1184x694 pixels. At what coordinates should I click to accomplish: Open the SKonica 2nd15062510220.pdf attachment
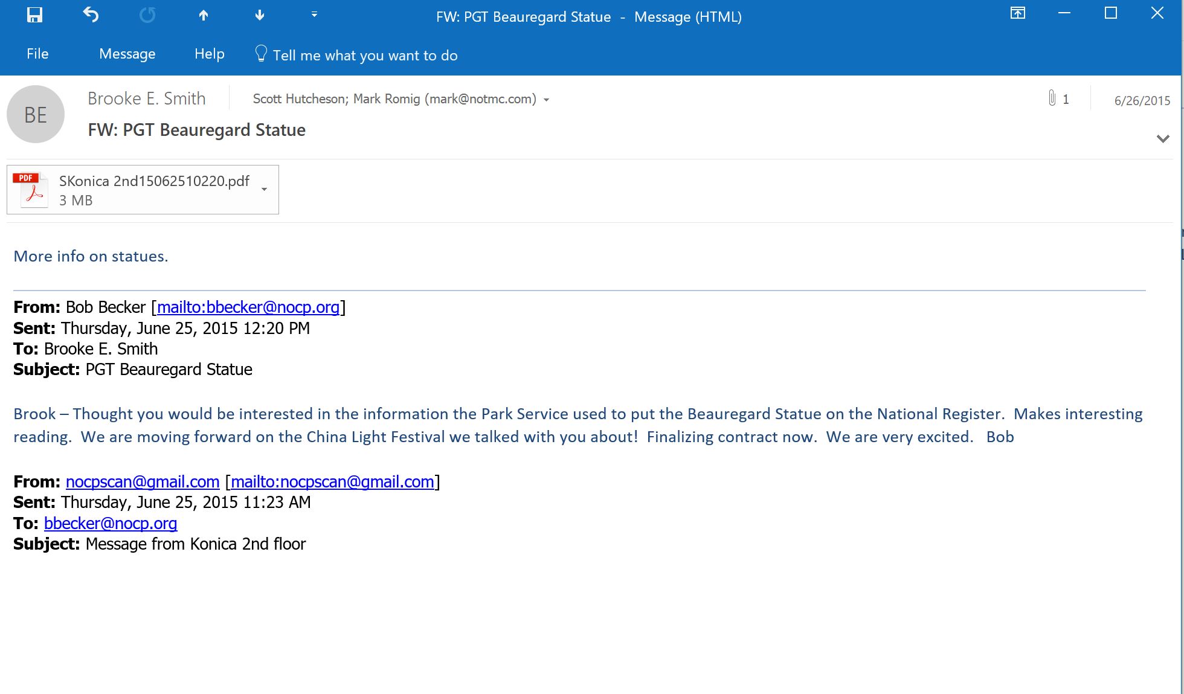[143, 190]
